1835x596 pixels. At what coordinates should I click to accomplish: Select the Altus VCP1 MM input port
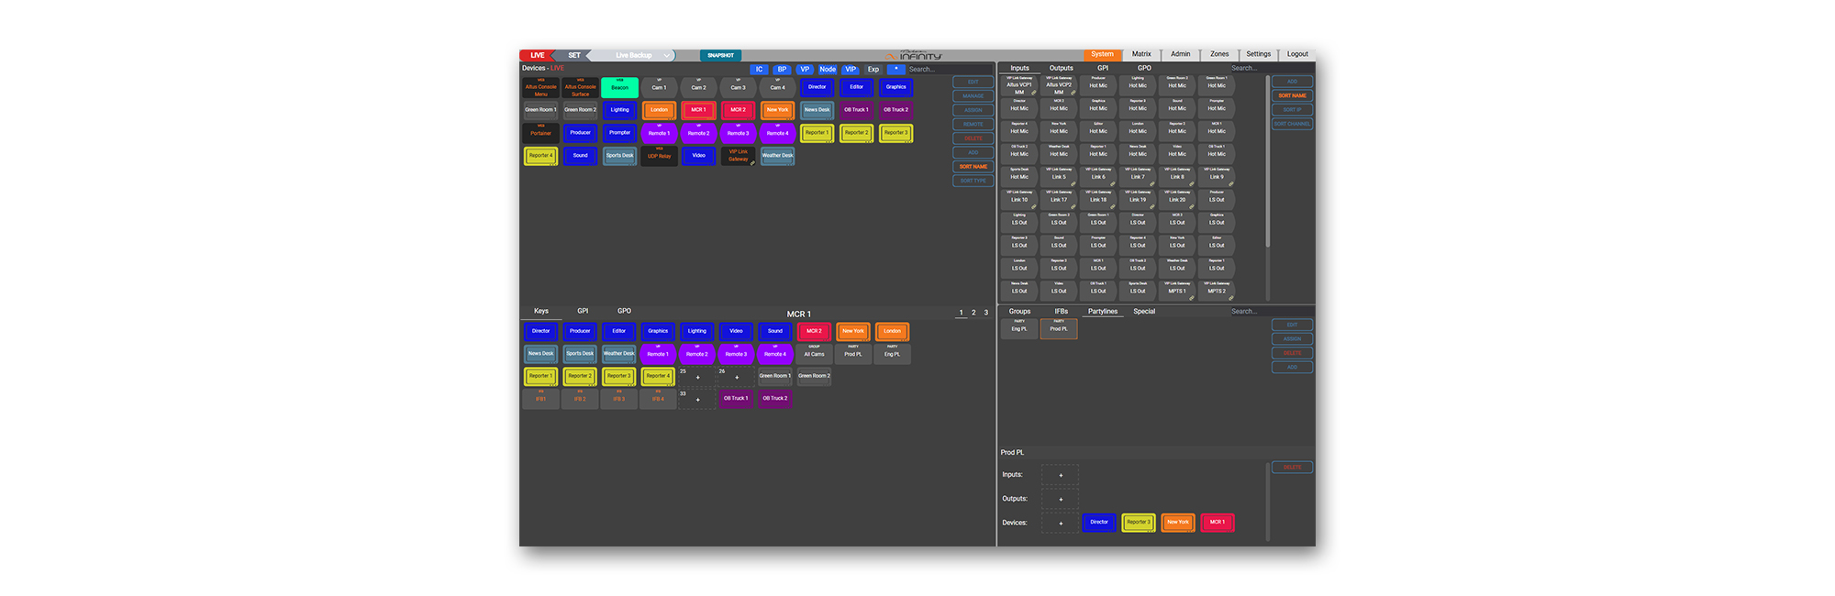[x=1019, y=86]
